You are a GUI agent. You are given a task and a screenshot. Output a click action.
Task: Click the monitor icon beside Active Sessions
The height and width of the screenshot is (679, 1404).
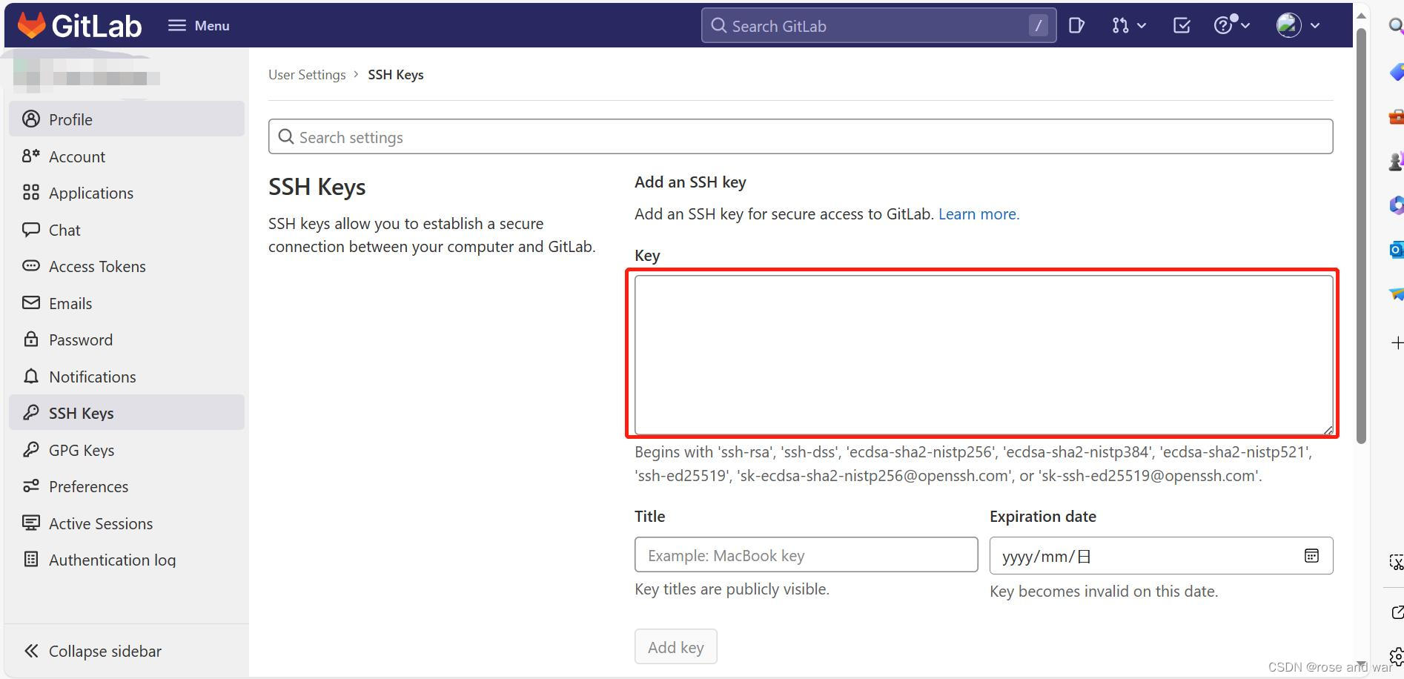30,523
